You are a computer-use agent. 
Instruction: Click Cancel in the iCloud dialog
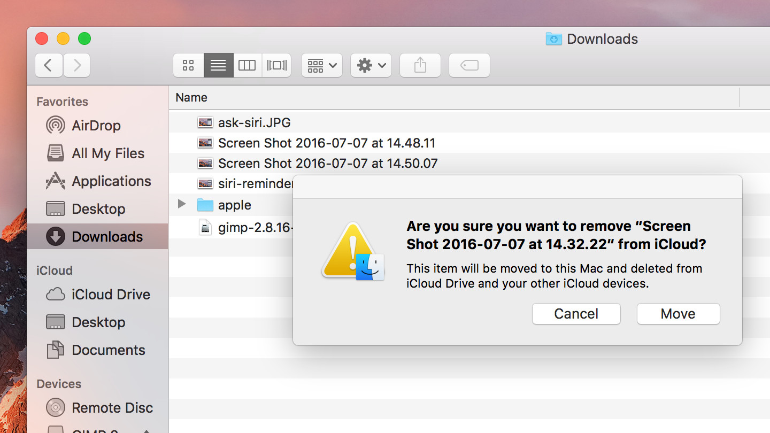click(576, 314)
